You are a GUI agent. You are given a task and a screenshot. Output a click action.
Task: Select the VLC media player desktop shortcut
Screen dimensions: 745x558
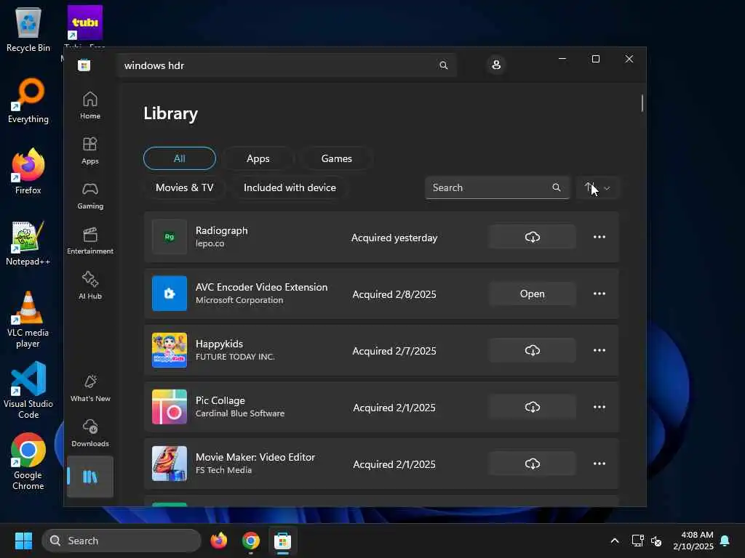[x=28, y=320]
